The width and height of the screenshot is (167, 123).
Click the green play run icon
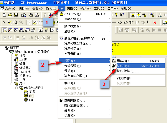point(154,30)
